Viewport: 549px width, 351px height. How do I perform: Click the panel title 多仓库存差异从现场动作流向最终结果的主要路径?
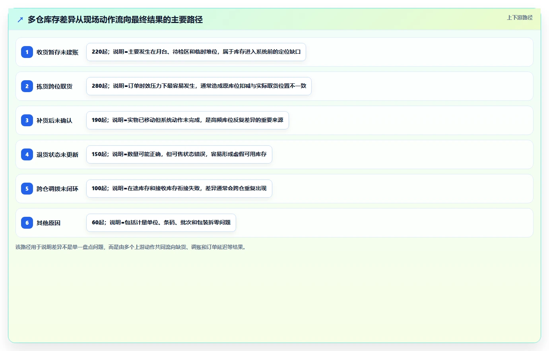click(x=115, y=19)
